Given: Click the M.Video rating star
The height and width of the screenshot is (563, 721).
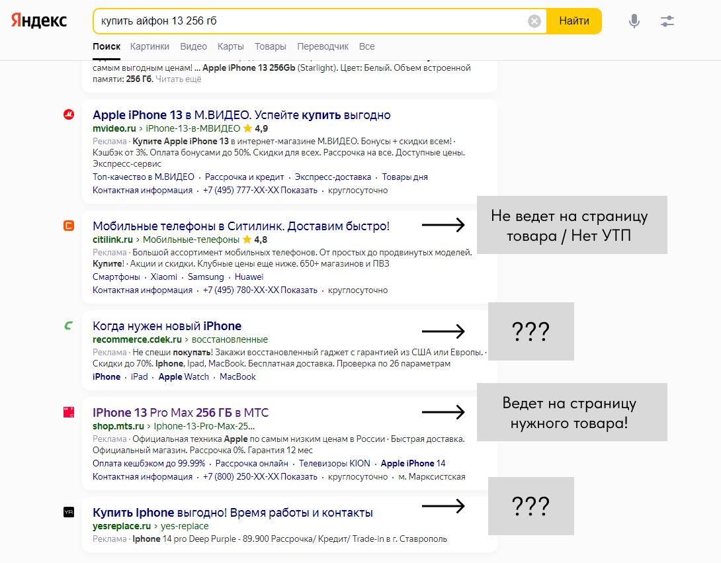Looking at the screenshot, I should (x=247, y=128).
